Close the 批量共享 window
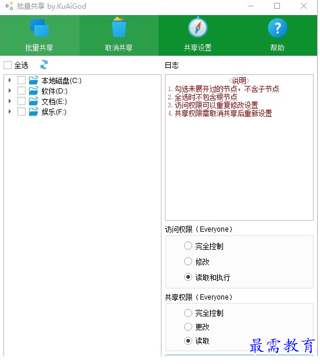Viewport: 320px width, 364px height. click(x=304, y=6)
